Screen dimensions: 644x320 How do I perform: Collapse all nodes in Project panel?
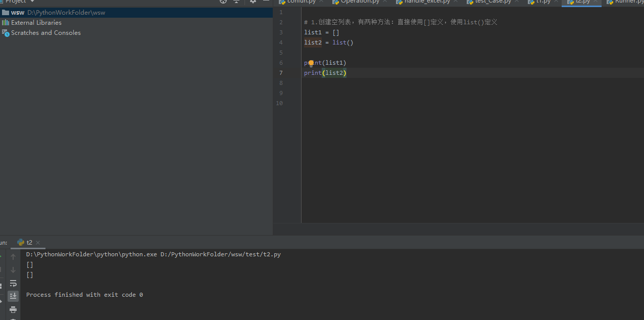coord(236,2)
